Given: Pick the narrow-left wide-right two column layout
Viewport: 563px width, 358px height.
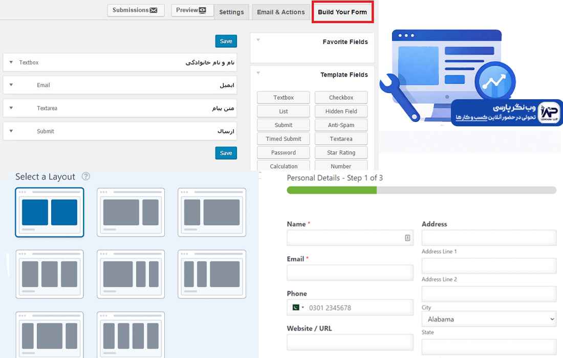Looking at the screenshot, I should tap(211, 212).
